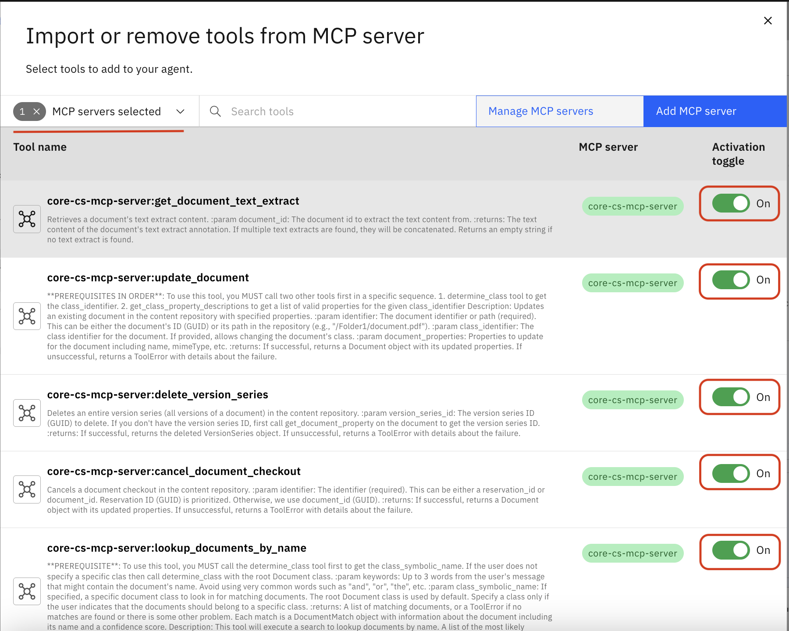The width and height of the screenshot is (789, 631).
Task: Click the tool icon beside delete_version_series
Action: [x=27, y=413]
